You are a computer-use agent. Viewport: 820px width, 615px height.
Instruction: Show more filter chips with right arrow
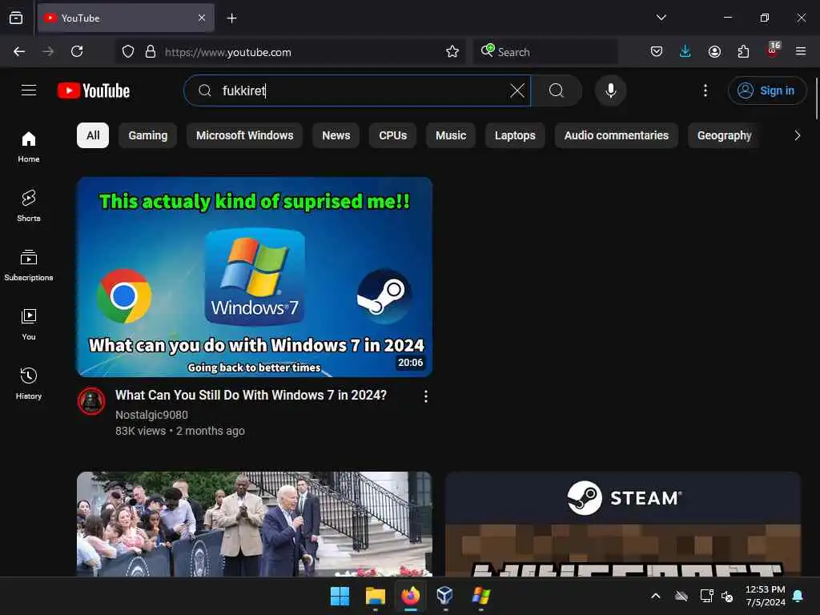coord(797,135)
